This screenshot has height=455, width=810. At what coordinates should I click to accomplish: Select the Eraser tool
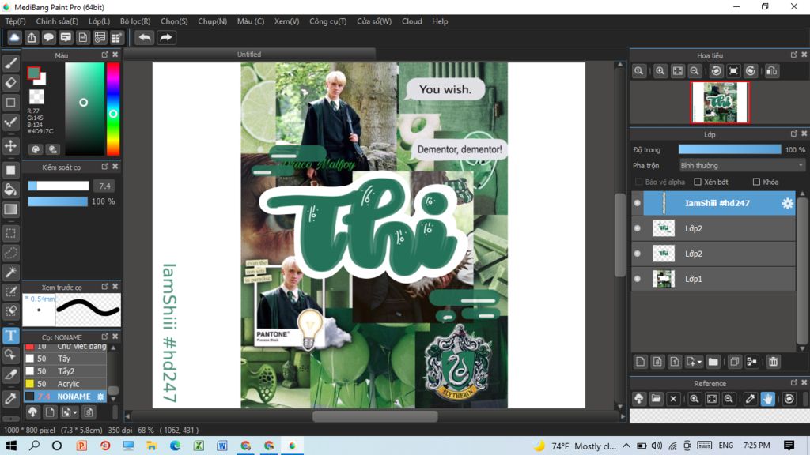pyautogui.click(x=10, y=82)
